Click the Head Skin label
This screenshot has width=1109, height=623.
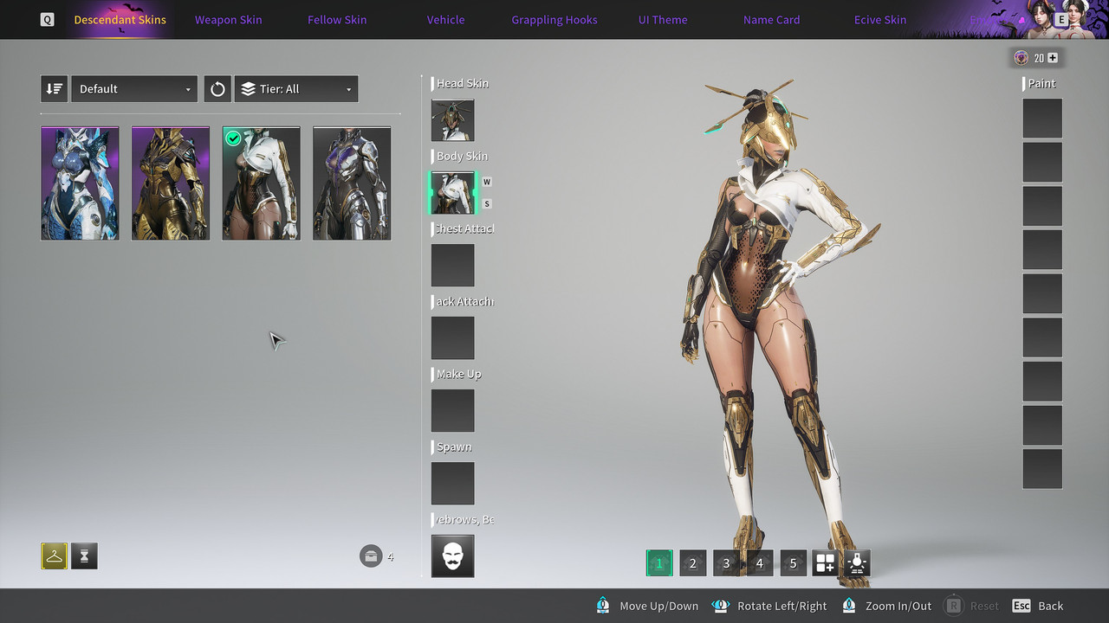pyautogui.click(x=463, y=83)
